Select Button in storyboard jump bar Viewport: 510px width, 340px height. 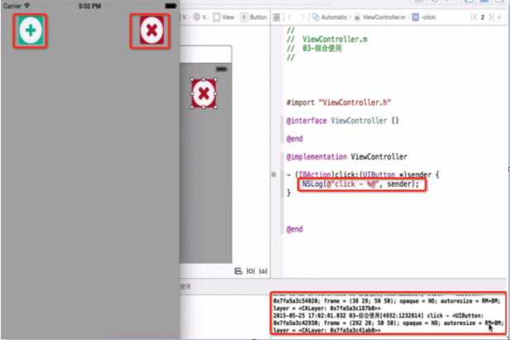coord(254,17)
